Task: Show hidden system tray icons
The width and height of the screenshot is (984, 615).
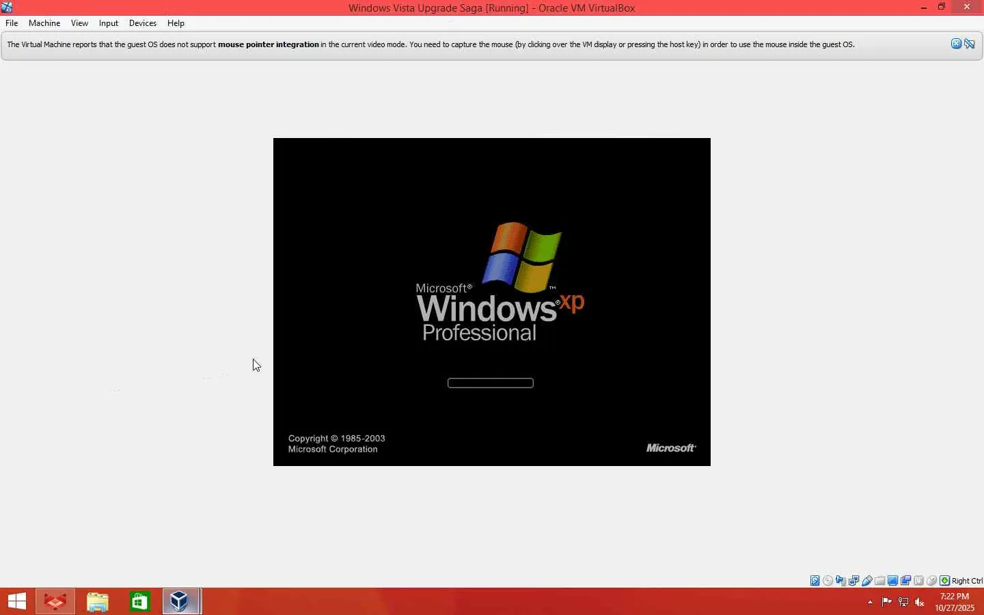Action: click(870, 602)
